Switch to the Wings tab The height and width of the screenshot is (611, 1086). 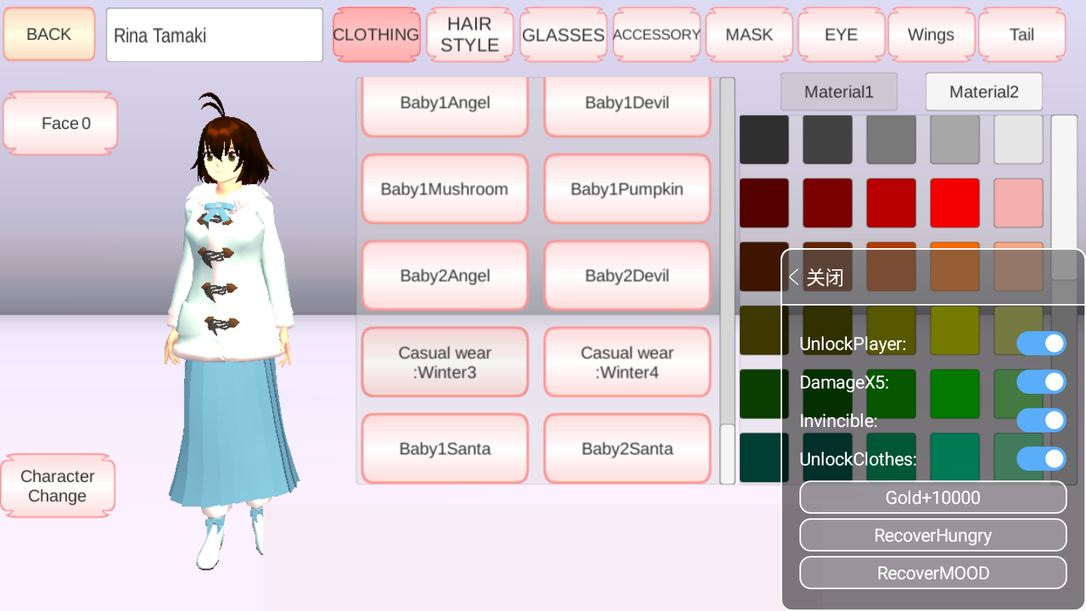931,34
